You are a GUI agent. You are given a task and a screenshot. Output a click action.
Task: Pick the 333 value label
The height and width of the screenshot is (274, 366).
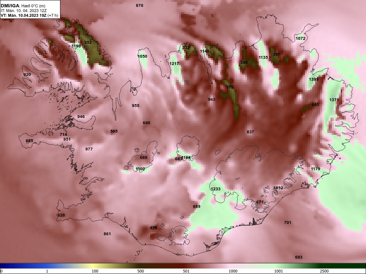[186, 47]
